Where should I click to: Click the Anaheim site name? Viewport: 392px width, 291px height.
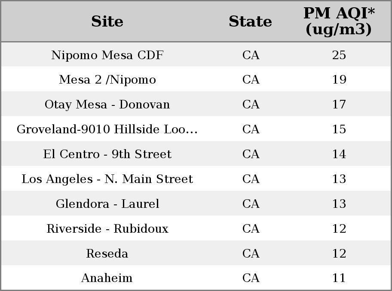click(107, 278)
